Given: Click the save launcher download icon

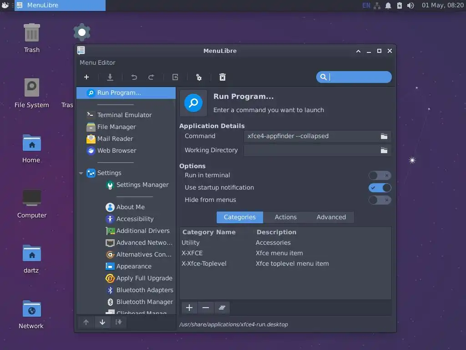Looking at the screenshot, I should (x=110, y=77).
